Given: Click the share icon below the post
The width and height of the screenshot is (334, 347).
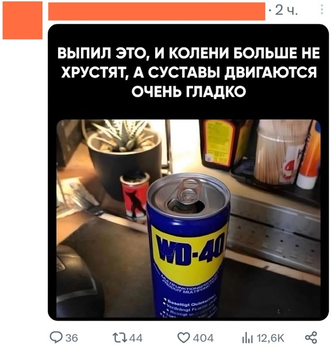Looking at the screenshot, I should coord(311,337).
